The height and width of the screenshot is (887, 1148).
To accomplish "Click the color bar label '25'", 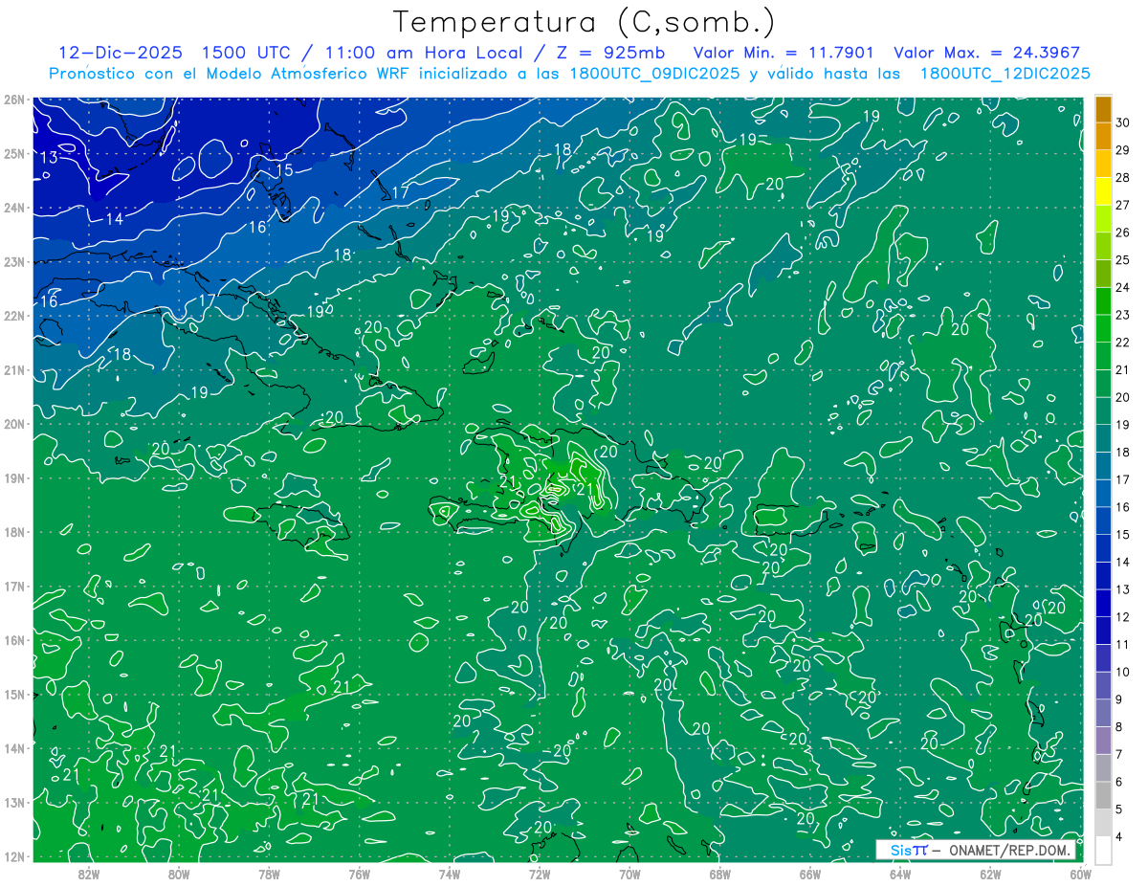I will pyautogui.click(x=1123, y=260).
